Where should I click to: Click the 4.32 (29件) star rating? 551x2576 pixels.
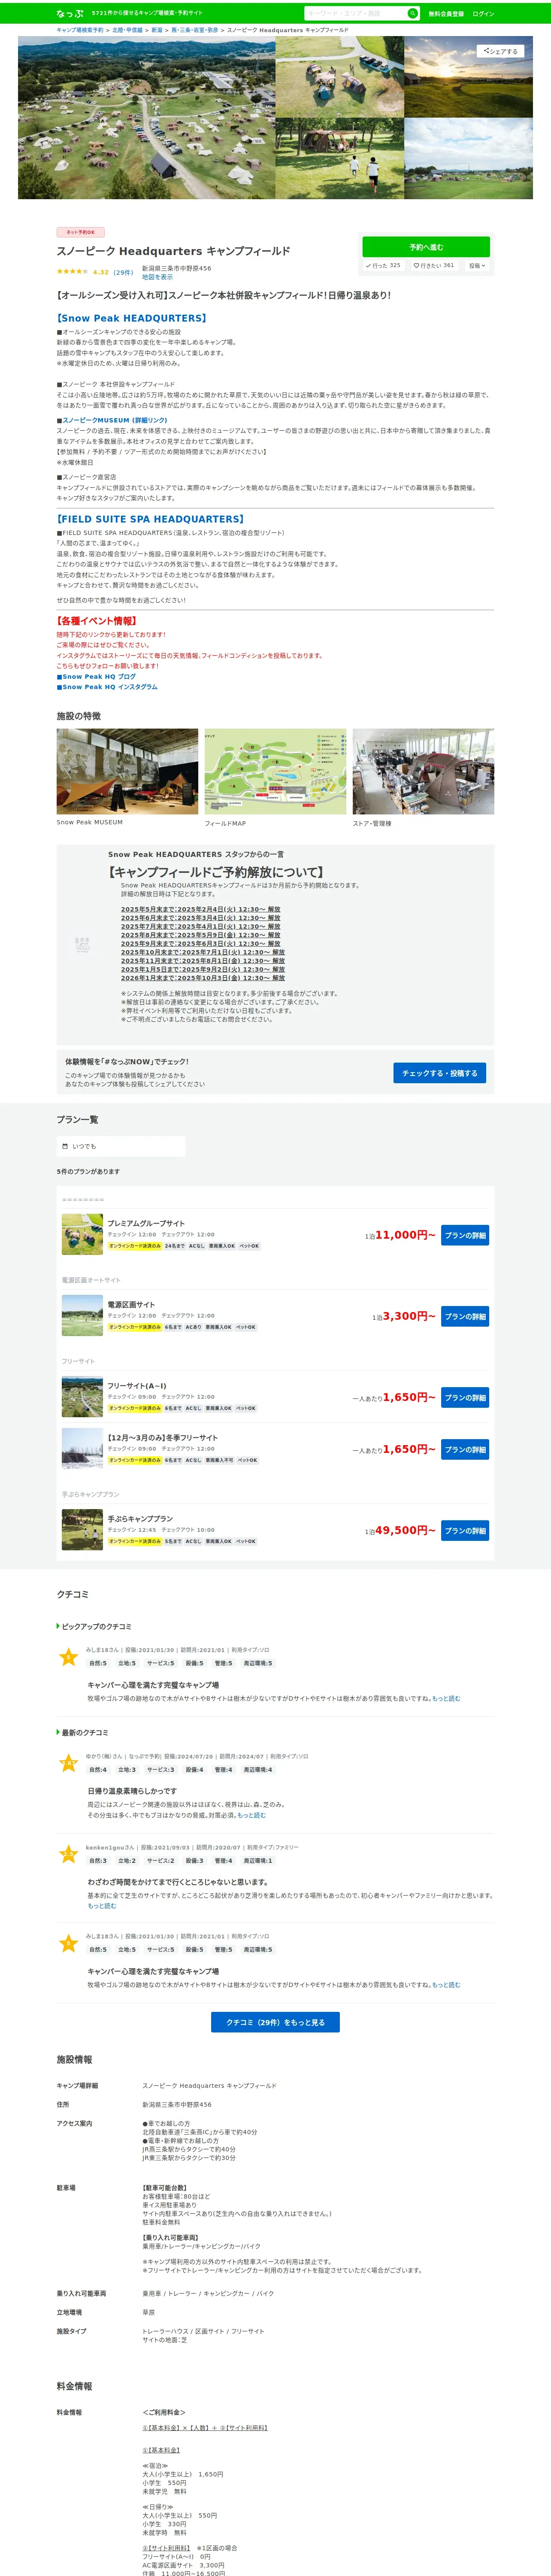pyautogui.click(x=95, y=272)
